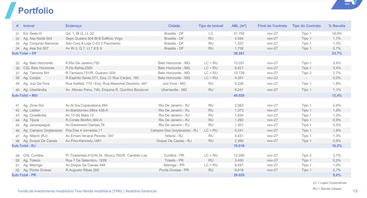367x198 pixels.
Task: Click the Ag. Ponta Grossa property name
Action: 37,170
